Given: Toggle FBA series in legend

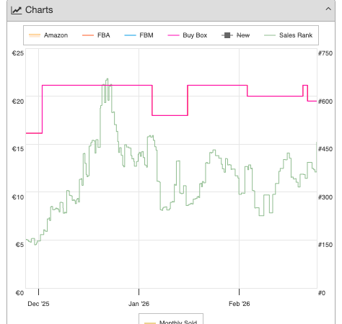Looking at the screenshot, I should (96, 35).
